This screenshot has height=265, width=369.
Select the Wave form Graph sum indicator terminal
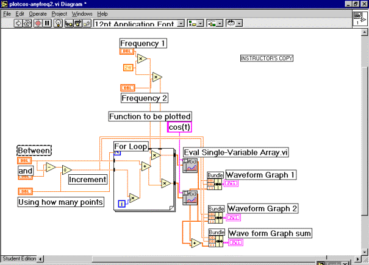(236, 242)
